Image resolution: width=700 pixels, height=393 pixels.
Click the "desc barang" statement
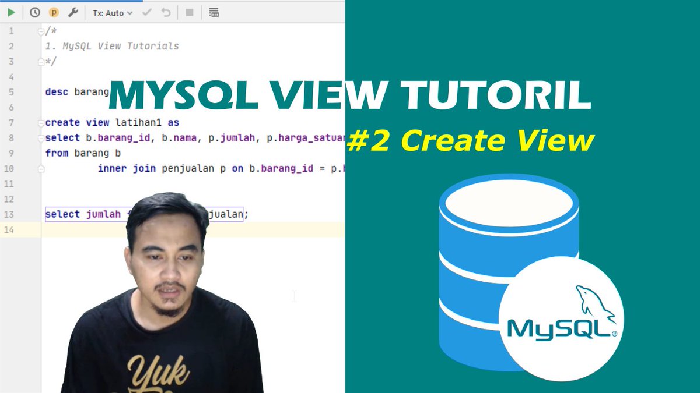click(x=77, y=92)
